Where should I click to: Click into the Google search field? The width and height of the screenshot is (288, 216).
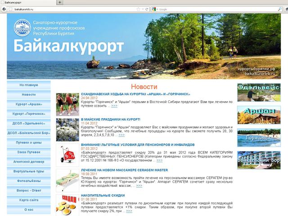tap(218, 9)
